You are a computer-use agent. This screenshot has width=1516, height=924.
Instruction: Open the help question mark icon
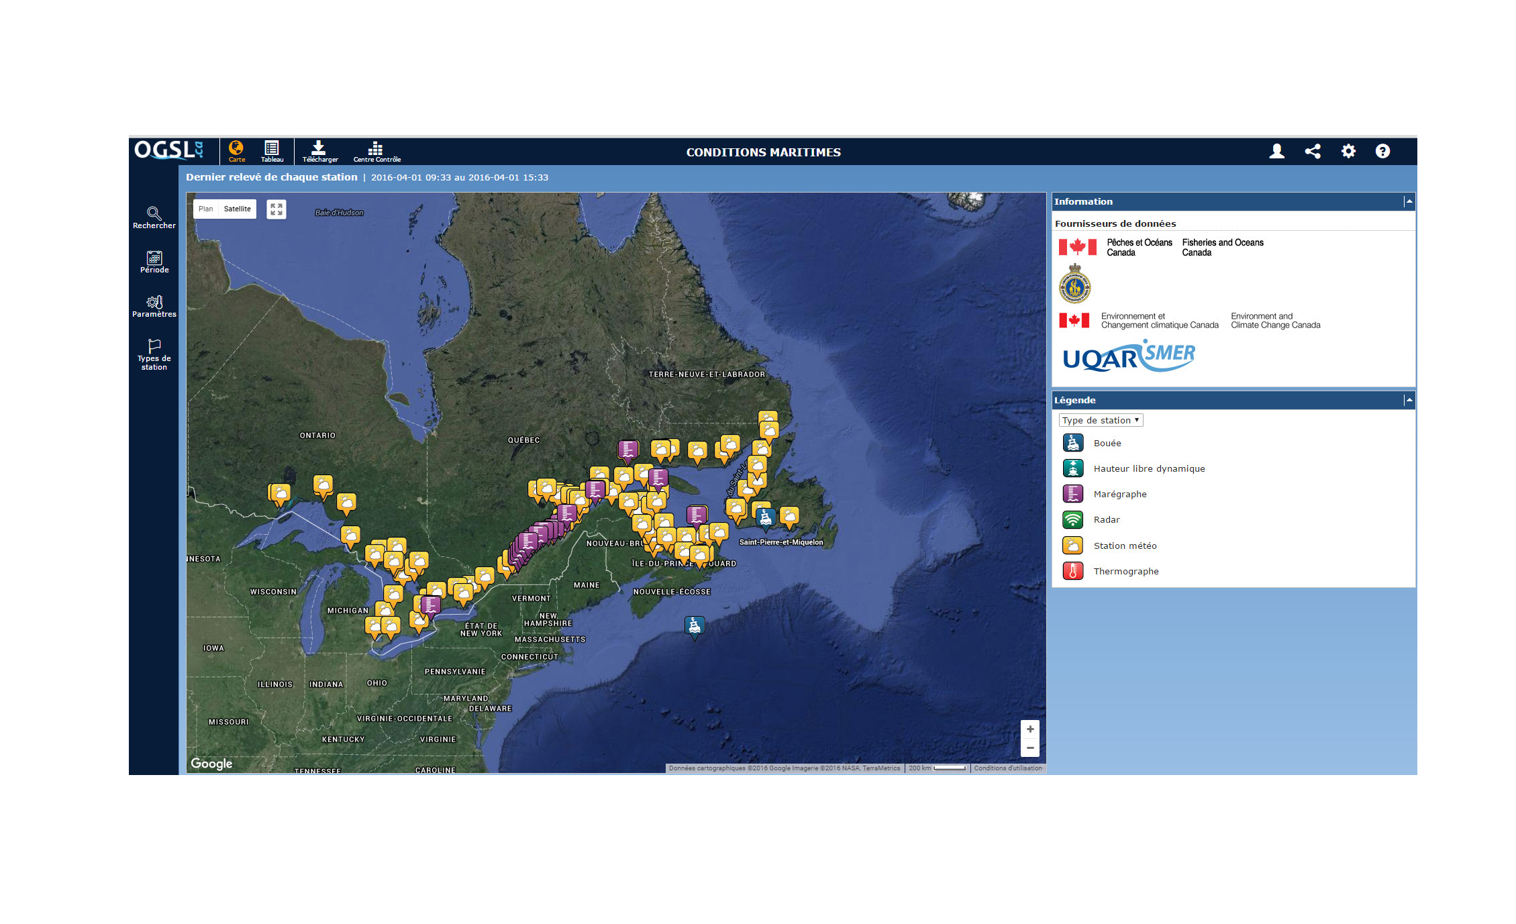tap(1382, 152)
